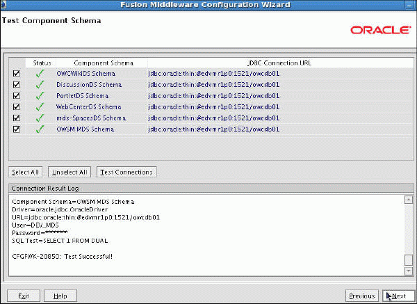Toggle the PortletDS Schema checkbox
417x304 pixels.
[17, 96]
